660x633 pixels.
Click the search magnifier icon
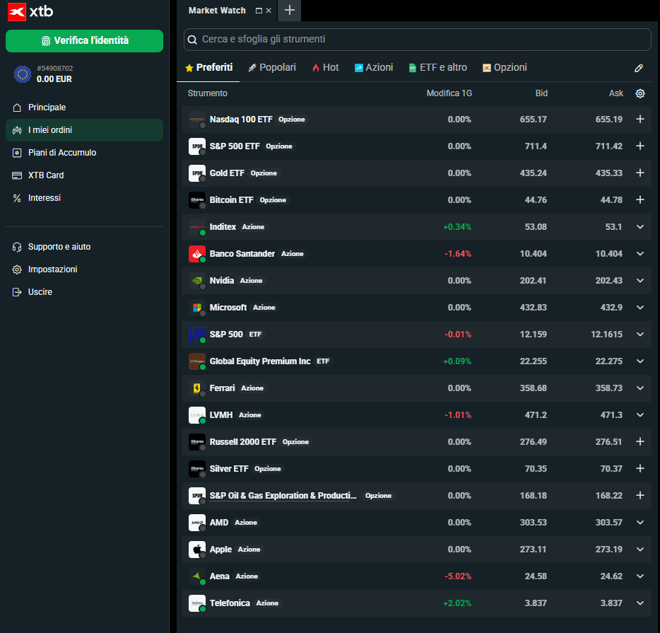[192, 40]
